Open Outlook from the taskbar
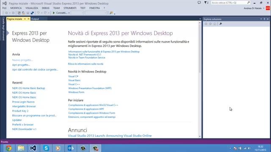 point(71,148)
